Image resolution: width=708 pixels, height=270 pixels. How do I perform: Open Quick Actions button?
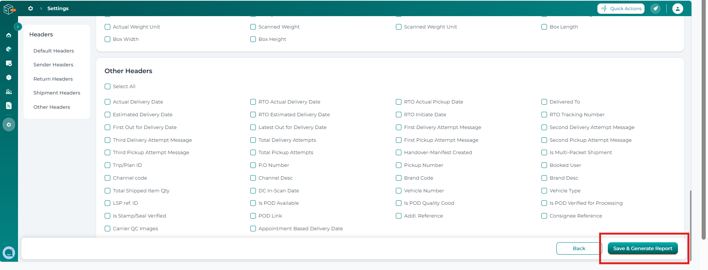(x=621, y=8)
